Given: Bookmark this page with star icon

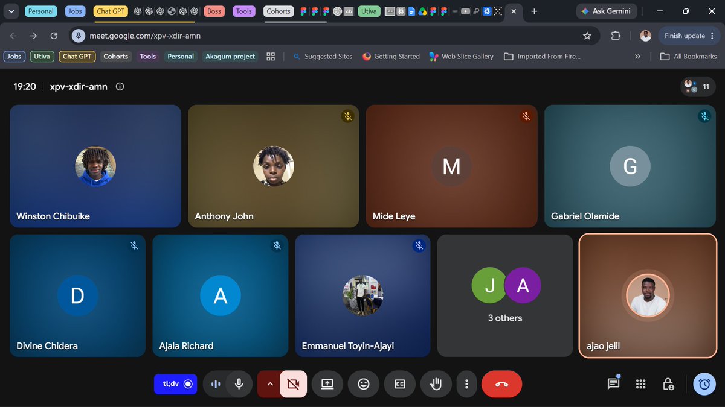Looking at the screenshot, I should click(587, 36).
